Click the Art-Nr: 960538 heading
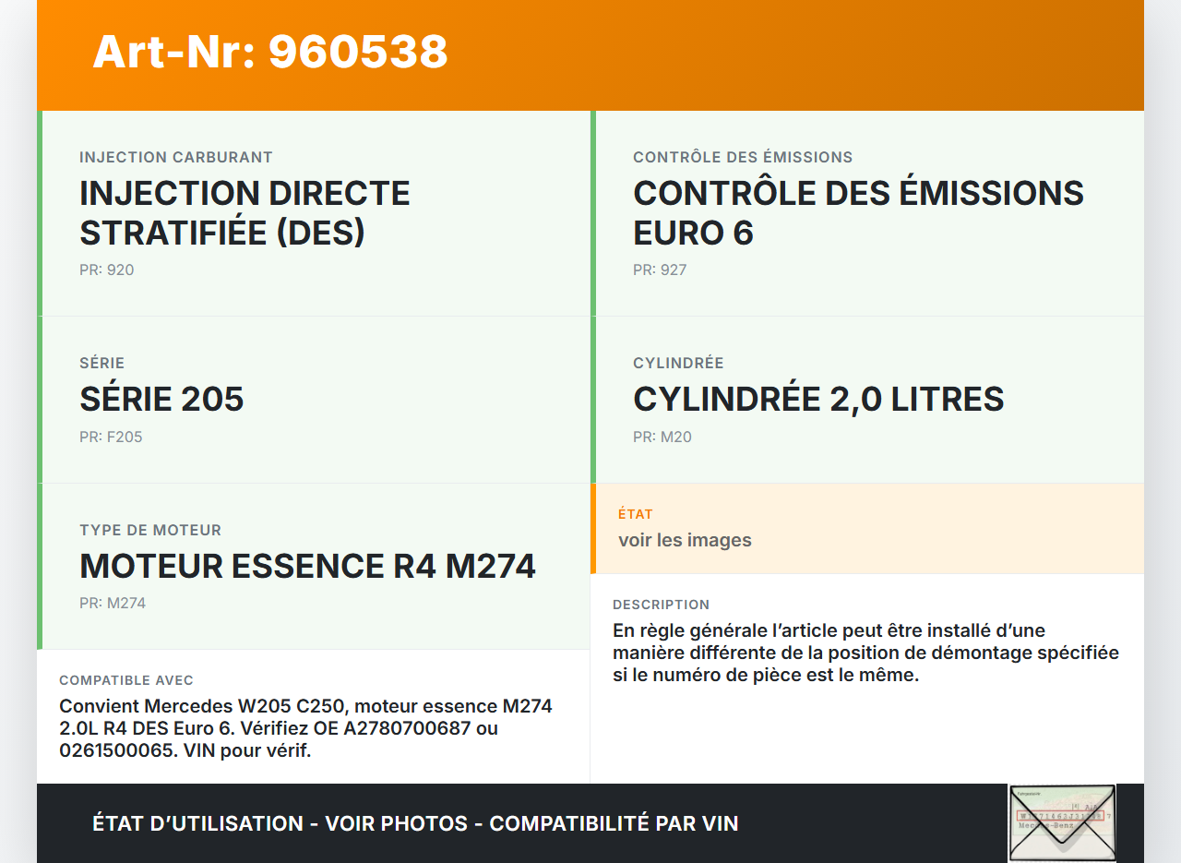1181x863 pixels. 269,52
